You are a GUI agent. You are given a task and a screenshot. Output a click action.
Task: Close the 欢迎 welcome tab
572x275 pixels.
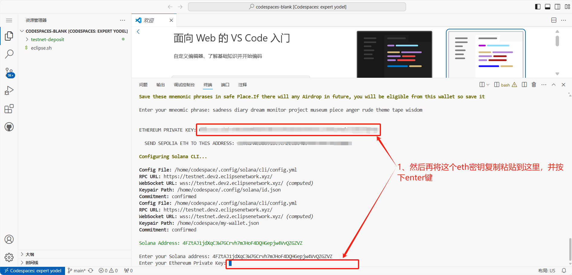pyautogui.click(x=171, y=20)
